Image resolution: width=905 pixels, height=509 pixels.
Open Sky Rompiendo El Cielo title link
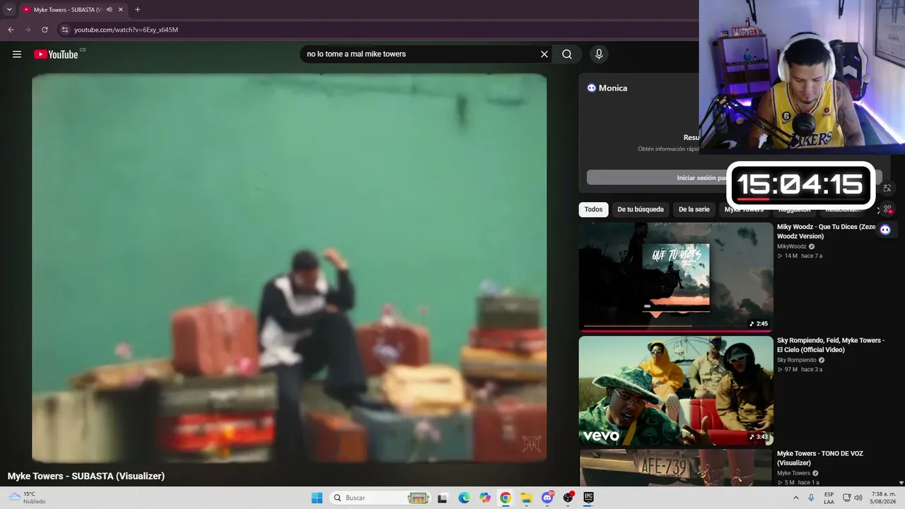tap(831, 345)
